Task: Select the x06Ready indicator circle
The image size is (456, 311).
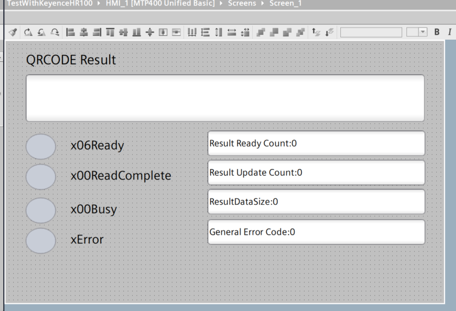Action: [41, 146]
